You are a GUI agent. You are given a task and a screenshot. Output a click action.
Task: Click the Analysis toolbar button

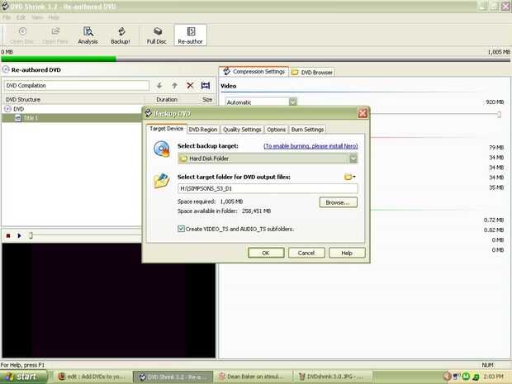(x=88, y=36)
